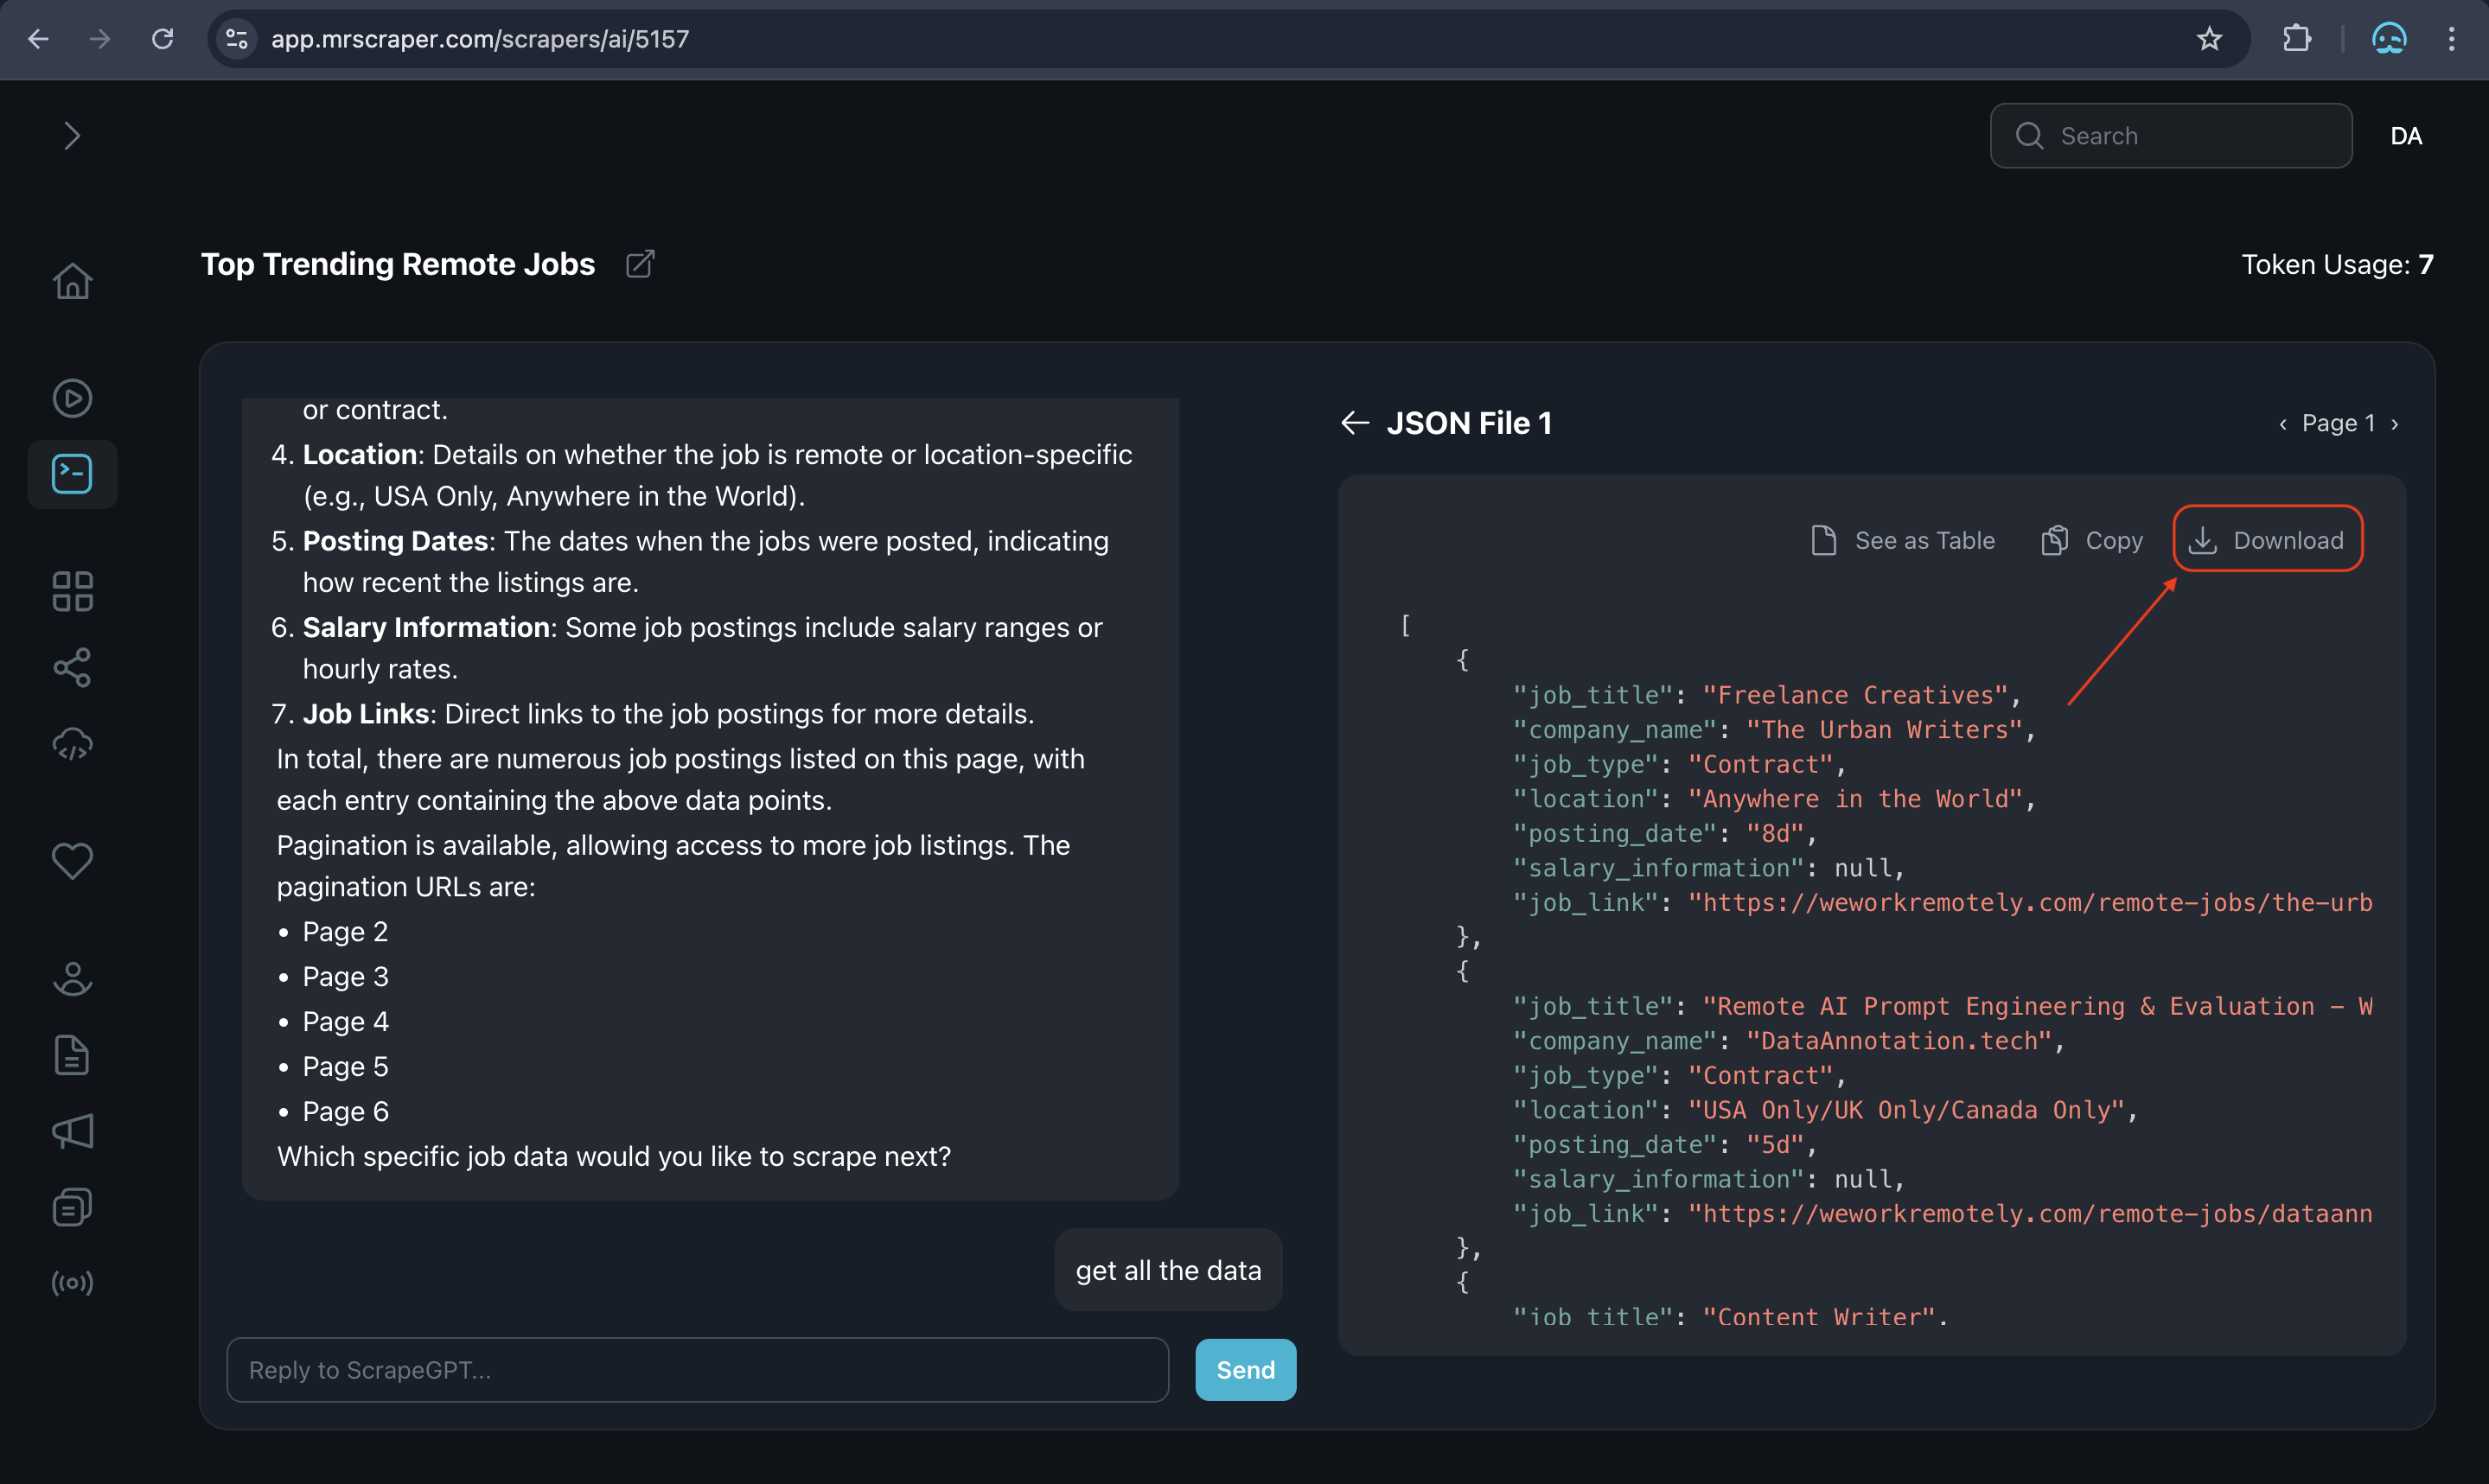Viewport: 2489px width, 1484px height.
Task: Open the cloud code API sidebar icon
Action: pos(72,745)
